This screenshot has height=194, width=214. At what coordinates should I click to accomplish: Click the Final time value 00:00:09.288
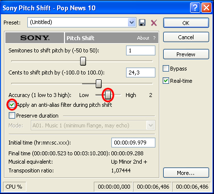coord(127,153)
